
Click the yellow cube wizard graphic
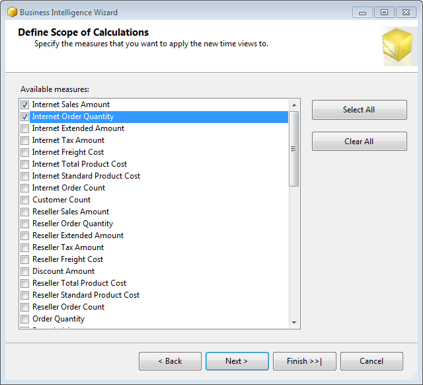[397, 47]
